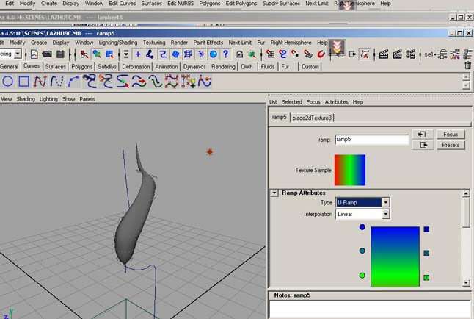474x319 pixels.
Task: Select the teal ramp position handle
Action: click(x=362, y=251)
